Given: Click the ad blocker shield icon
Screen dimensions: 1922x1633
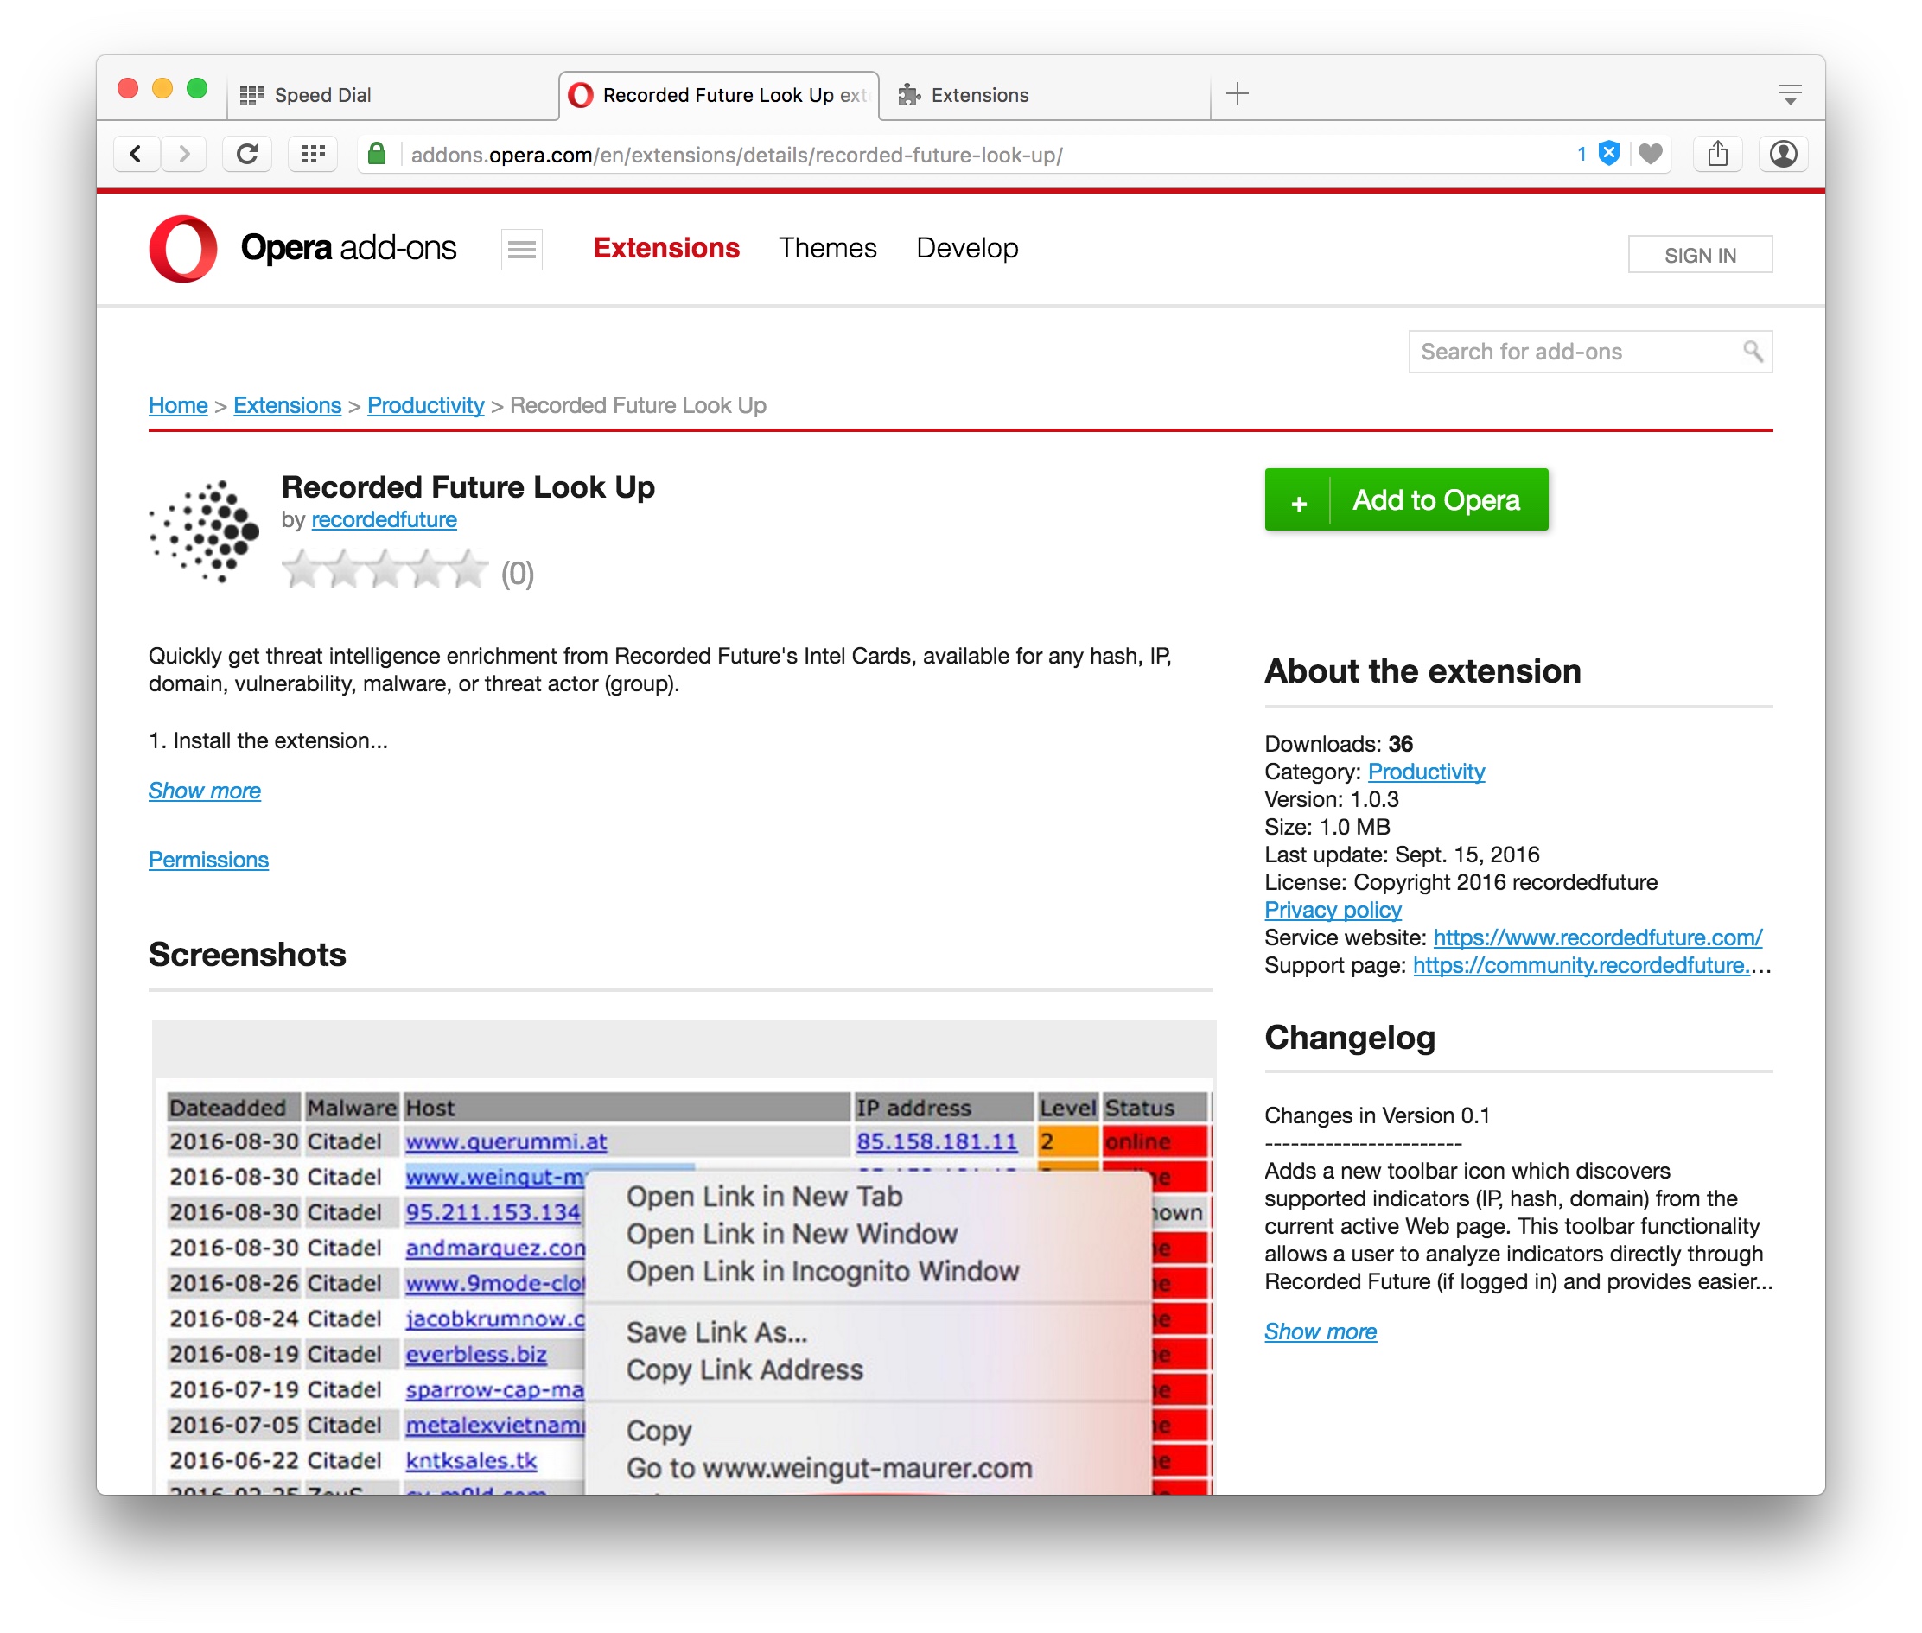Looking at the screenshot, I should [x=1609, y=154].
